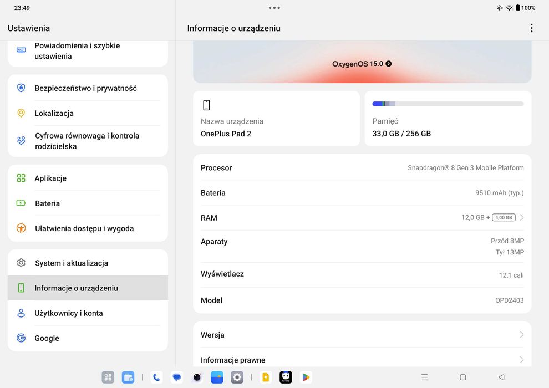Launch Google Play Store from taskbar
Viewport: 549px width, 388px height.
pos(306,377)
